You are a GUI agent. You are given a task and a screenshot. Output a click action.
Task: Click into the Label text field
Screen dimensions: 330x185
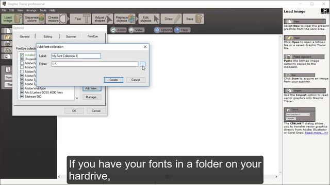click(x=76, y=56)
